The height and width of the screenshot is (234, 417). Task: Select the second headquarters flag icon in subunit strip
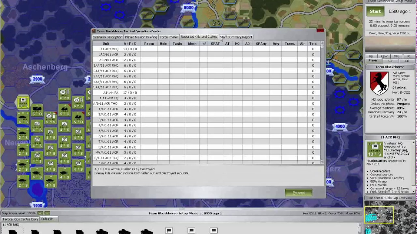(x=191, y=231)
